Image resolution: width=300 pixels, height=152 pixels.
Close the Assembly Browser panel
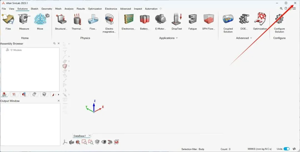point(59,44)
